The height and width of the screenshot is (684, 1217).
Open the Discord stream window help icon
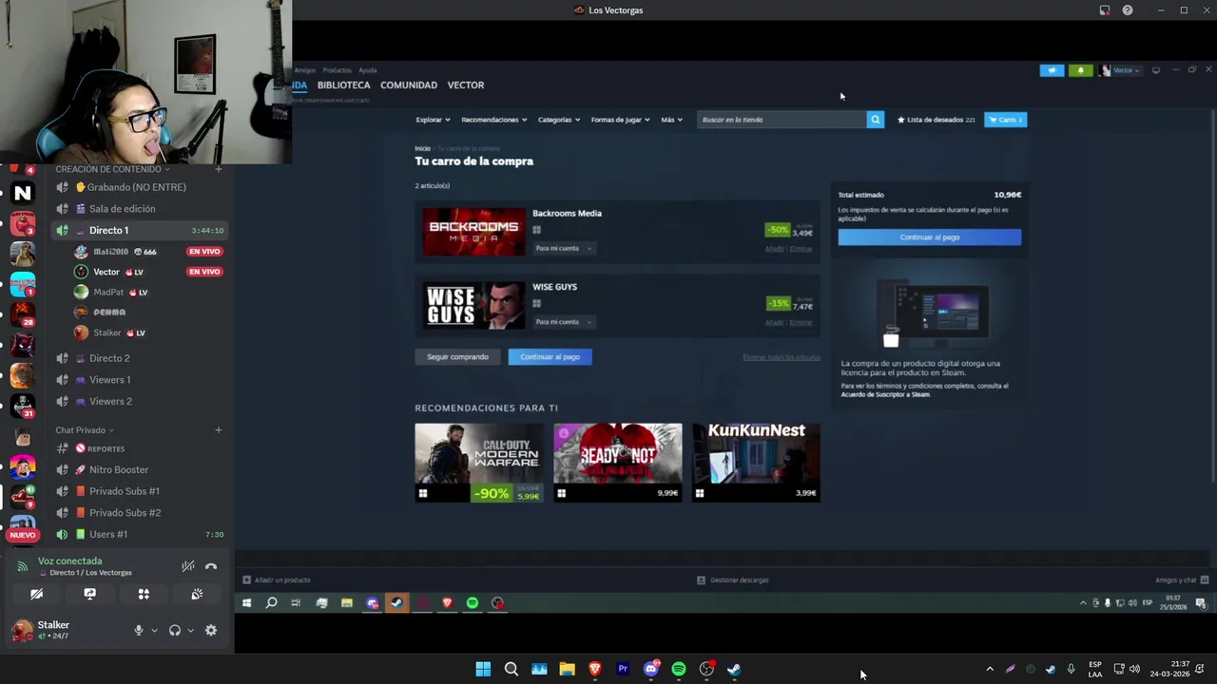click(1128, 9)
